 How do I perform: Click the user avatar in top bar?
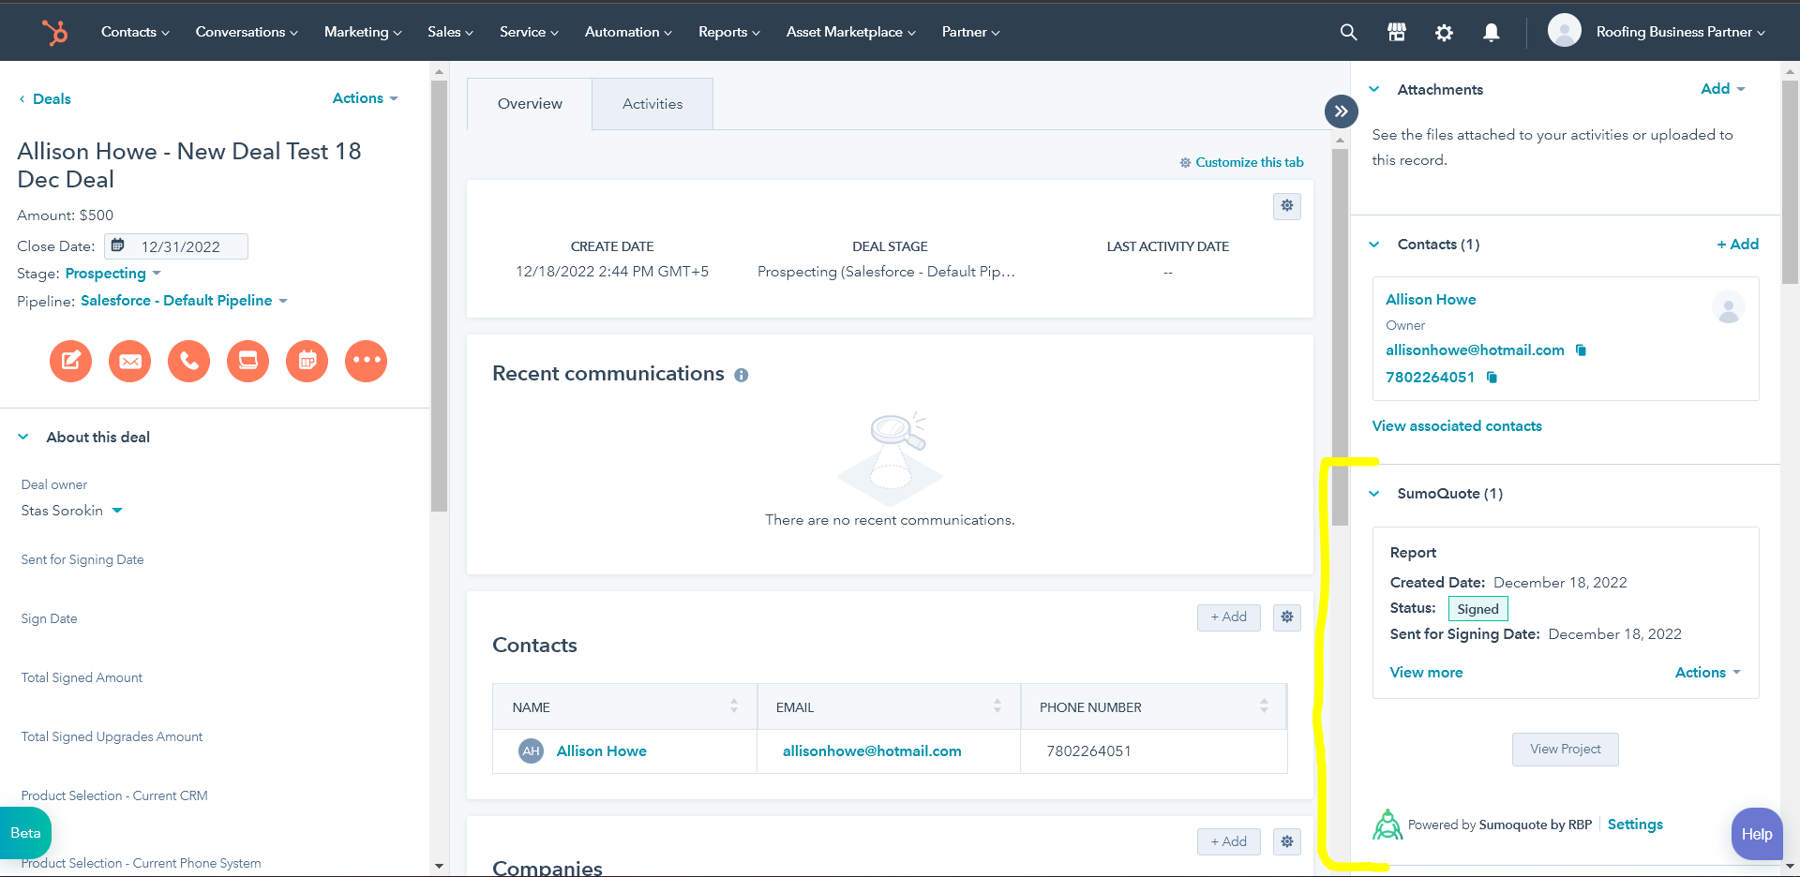(1564, 31)
